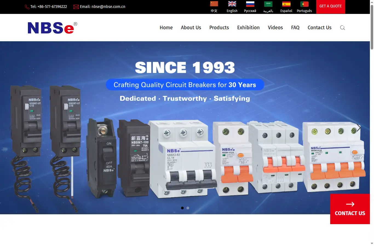Open Contact Us in the navigation bar

[320, 28]
